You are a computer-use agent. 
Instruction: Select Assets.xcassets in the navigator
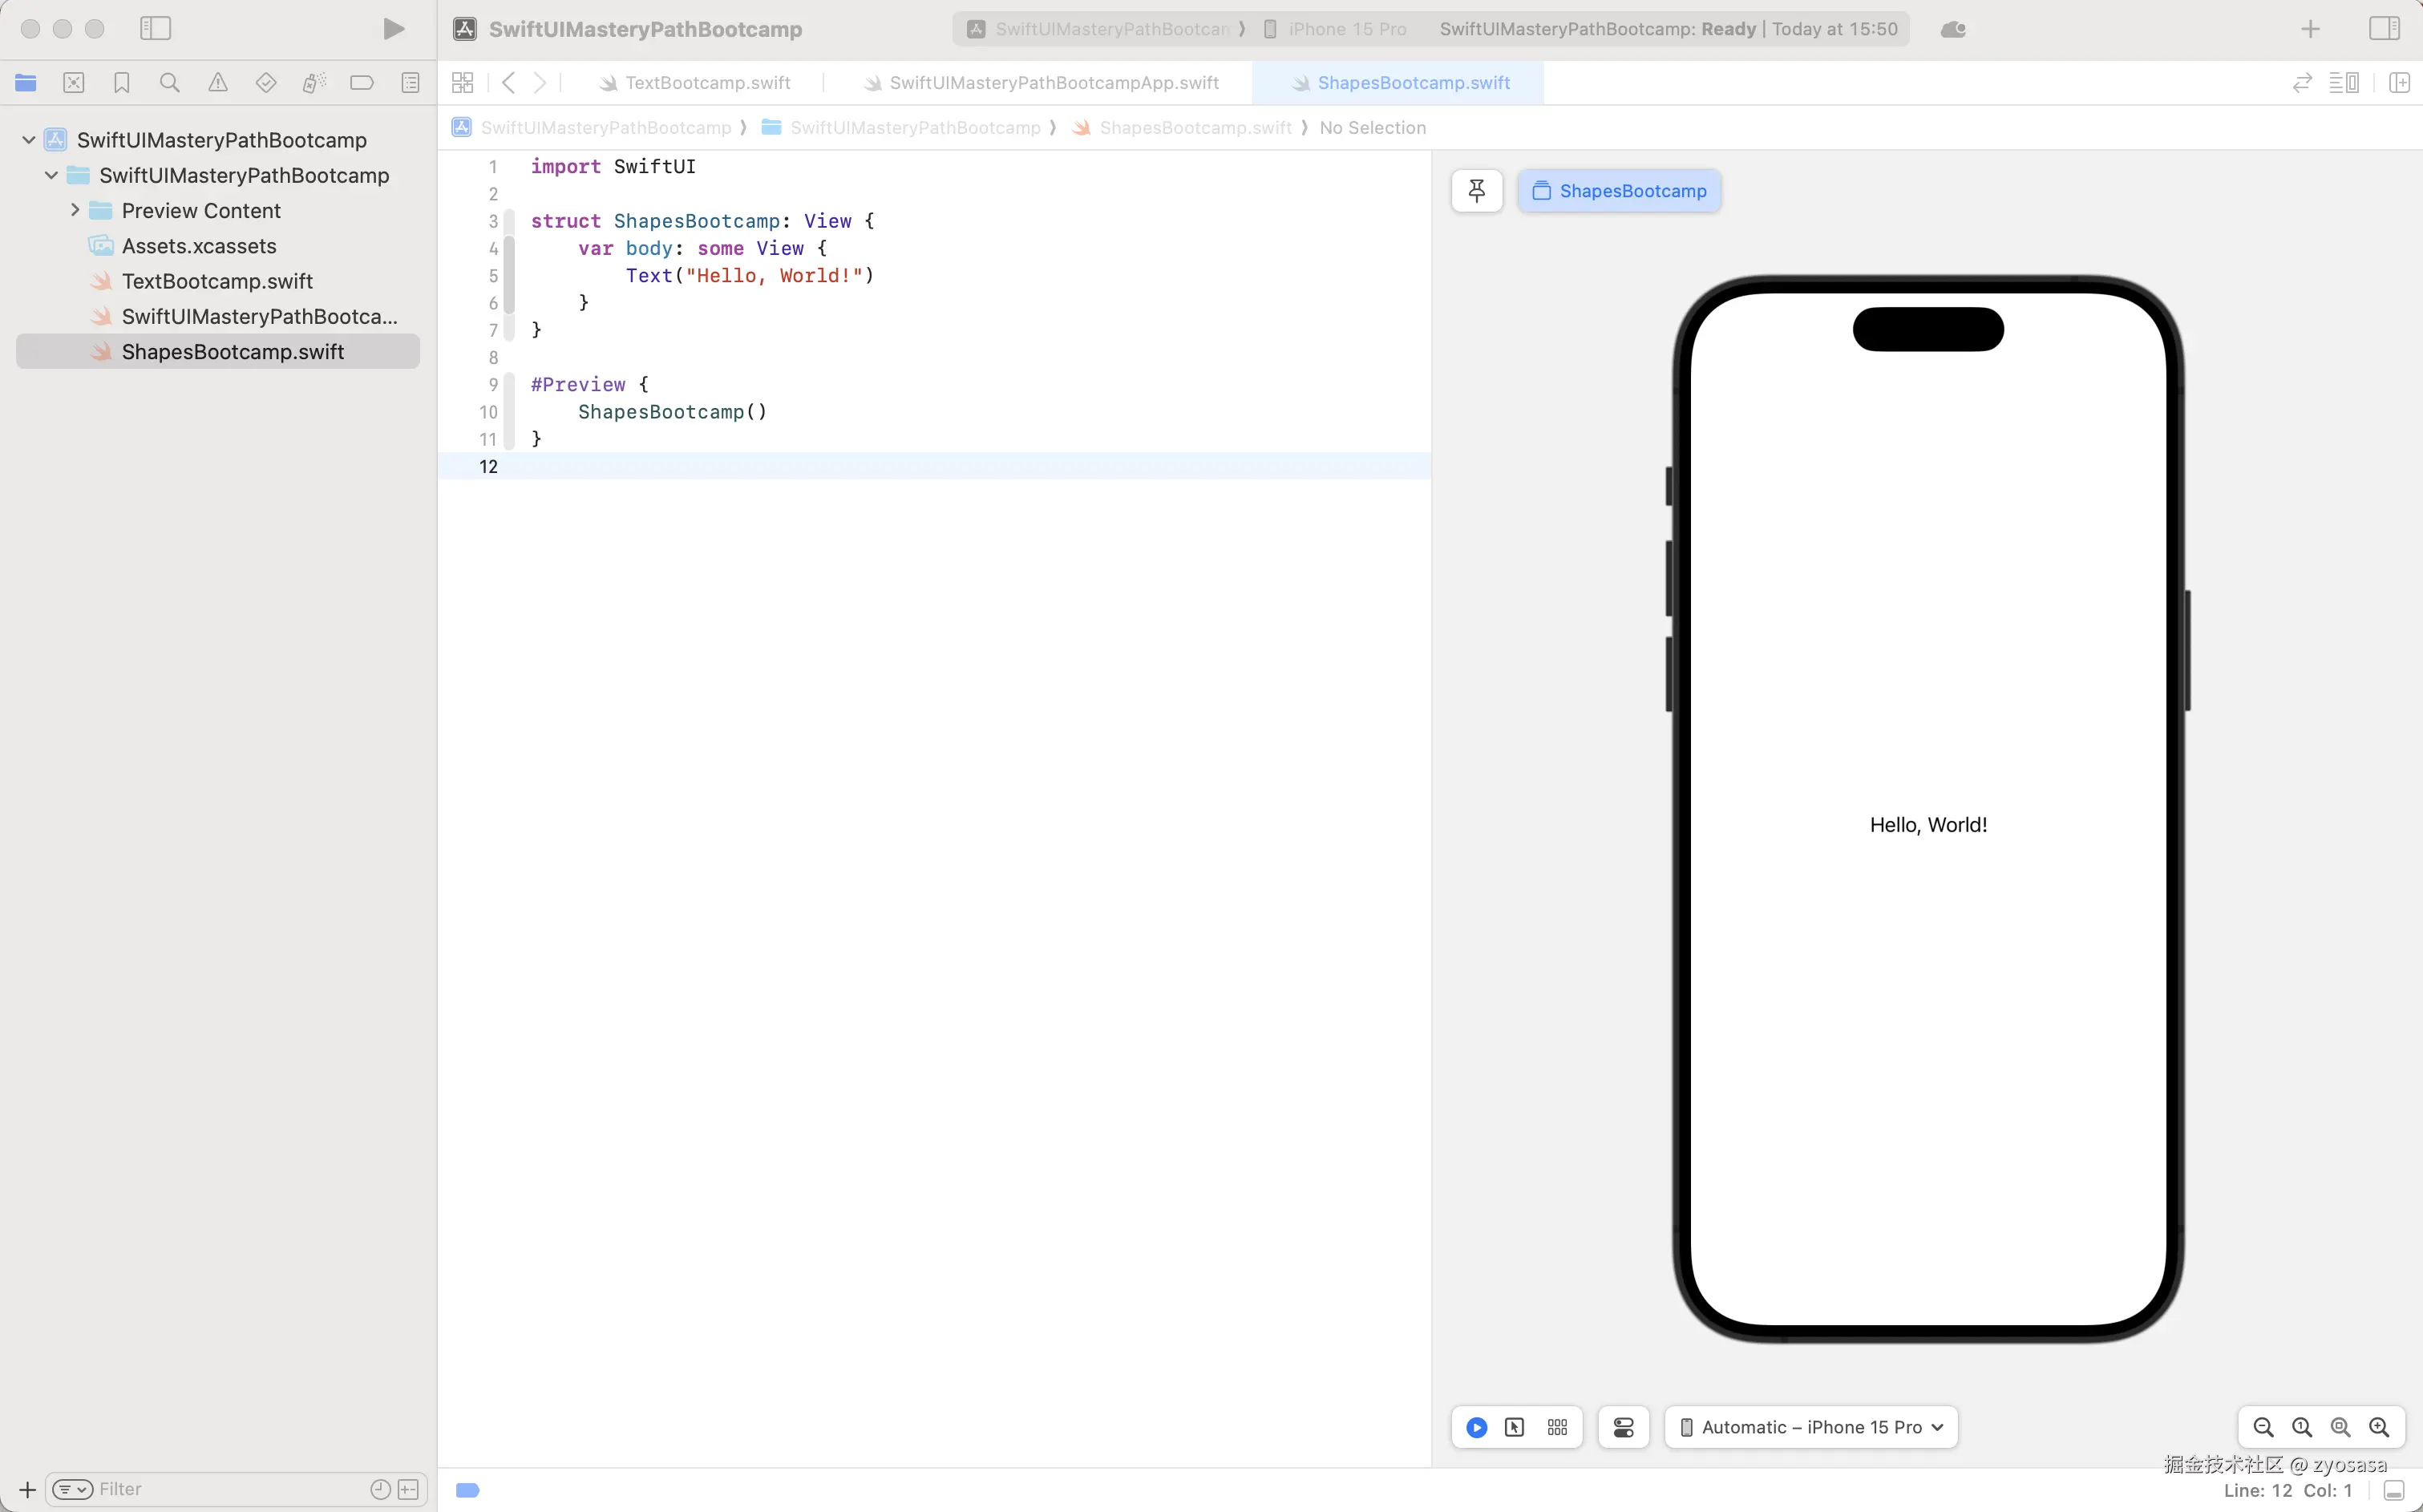click(x=199, y=246)
